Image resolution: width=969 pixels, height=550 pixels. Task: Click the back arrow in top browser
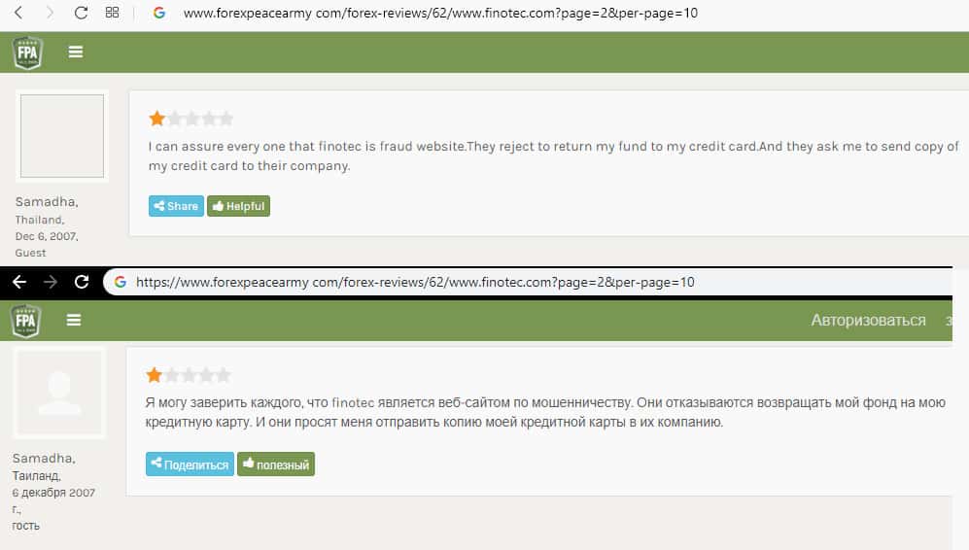tap(18, 13)
